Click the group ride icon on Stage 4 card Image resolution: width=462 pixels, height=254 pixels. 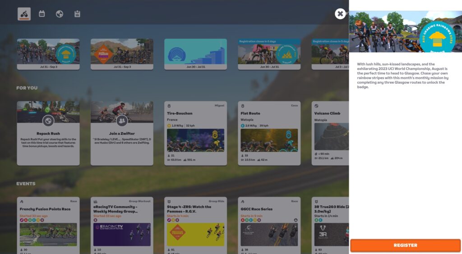click(169, 202)
